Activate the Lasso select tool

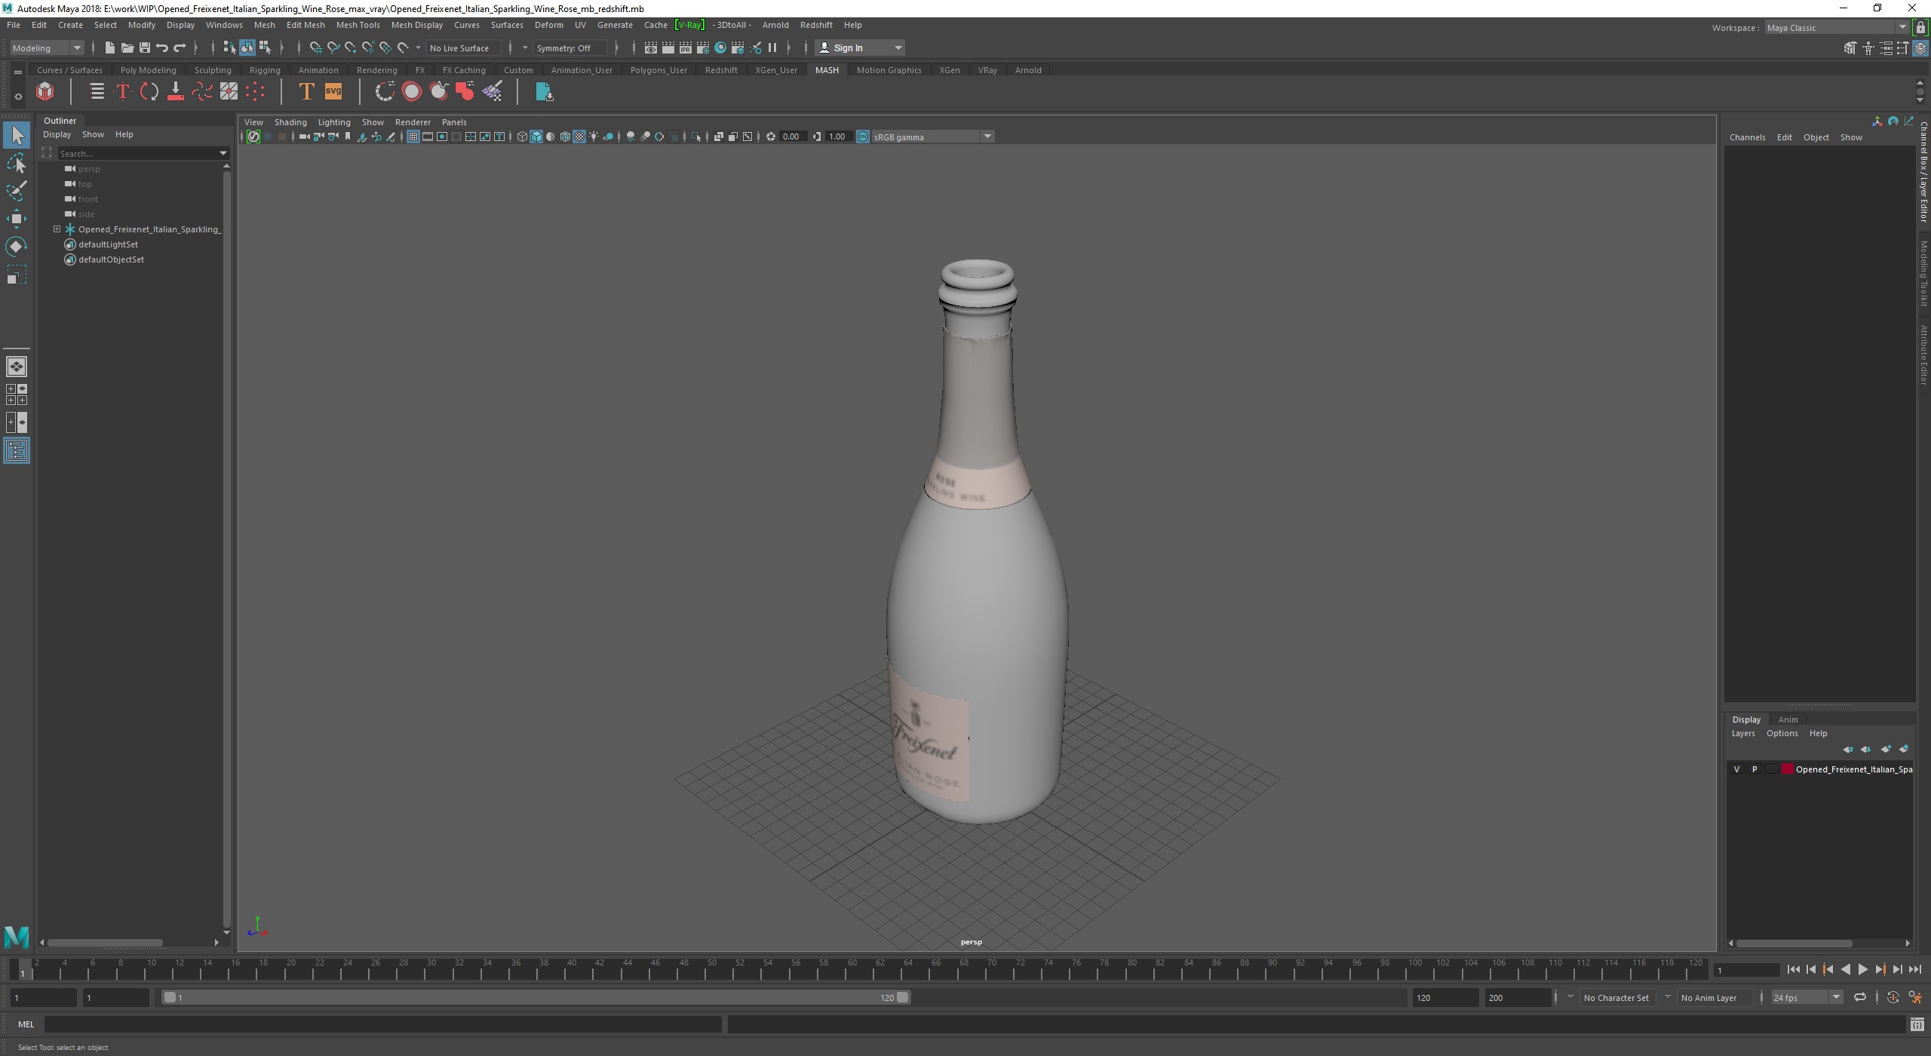coord(17,164)
